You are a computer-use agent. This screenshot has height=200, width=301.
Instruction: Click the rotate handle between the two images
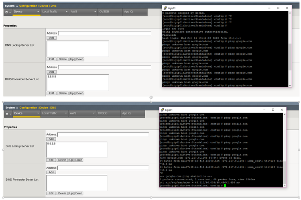coord(151,98)
